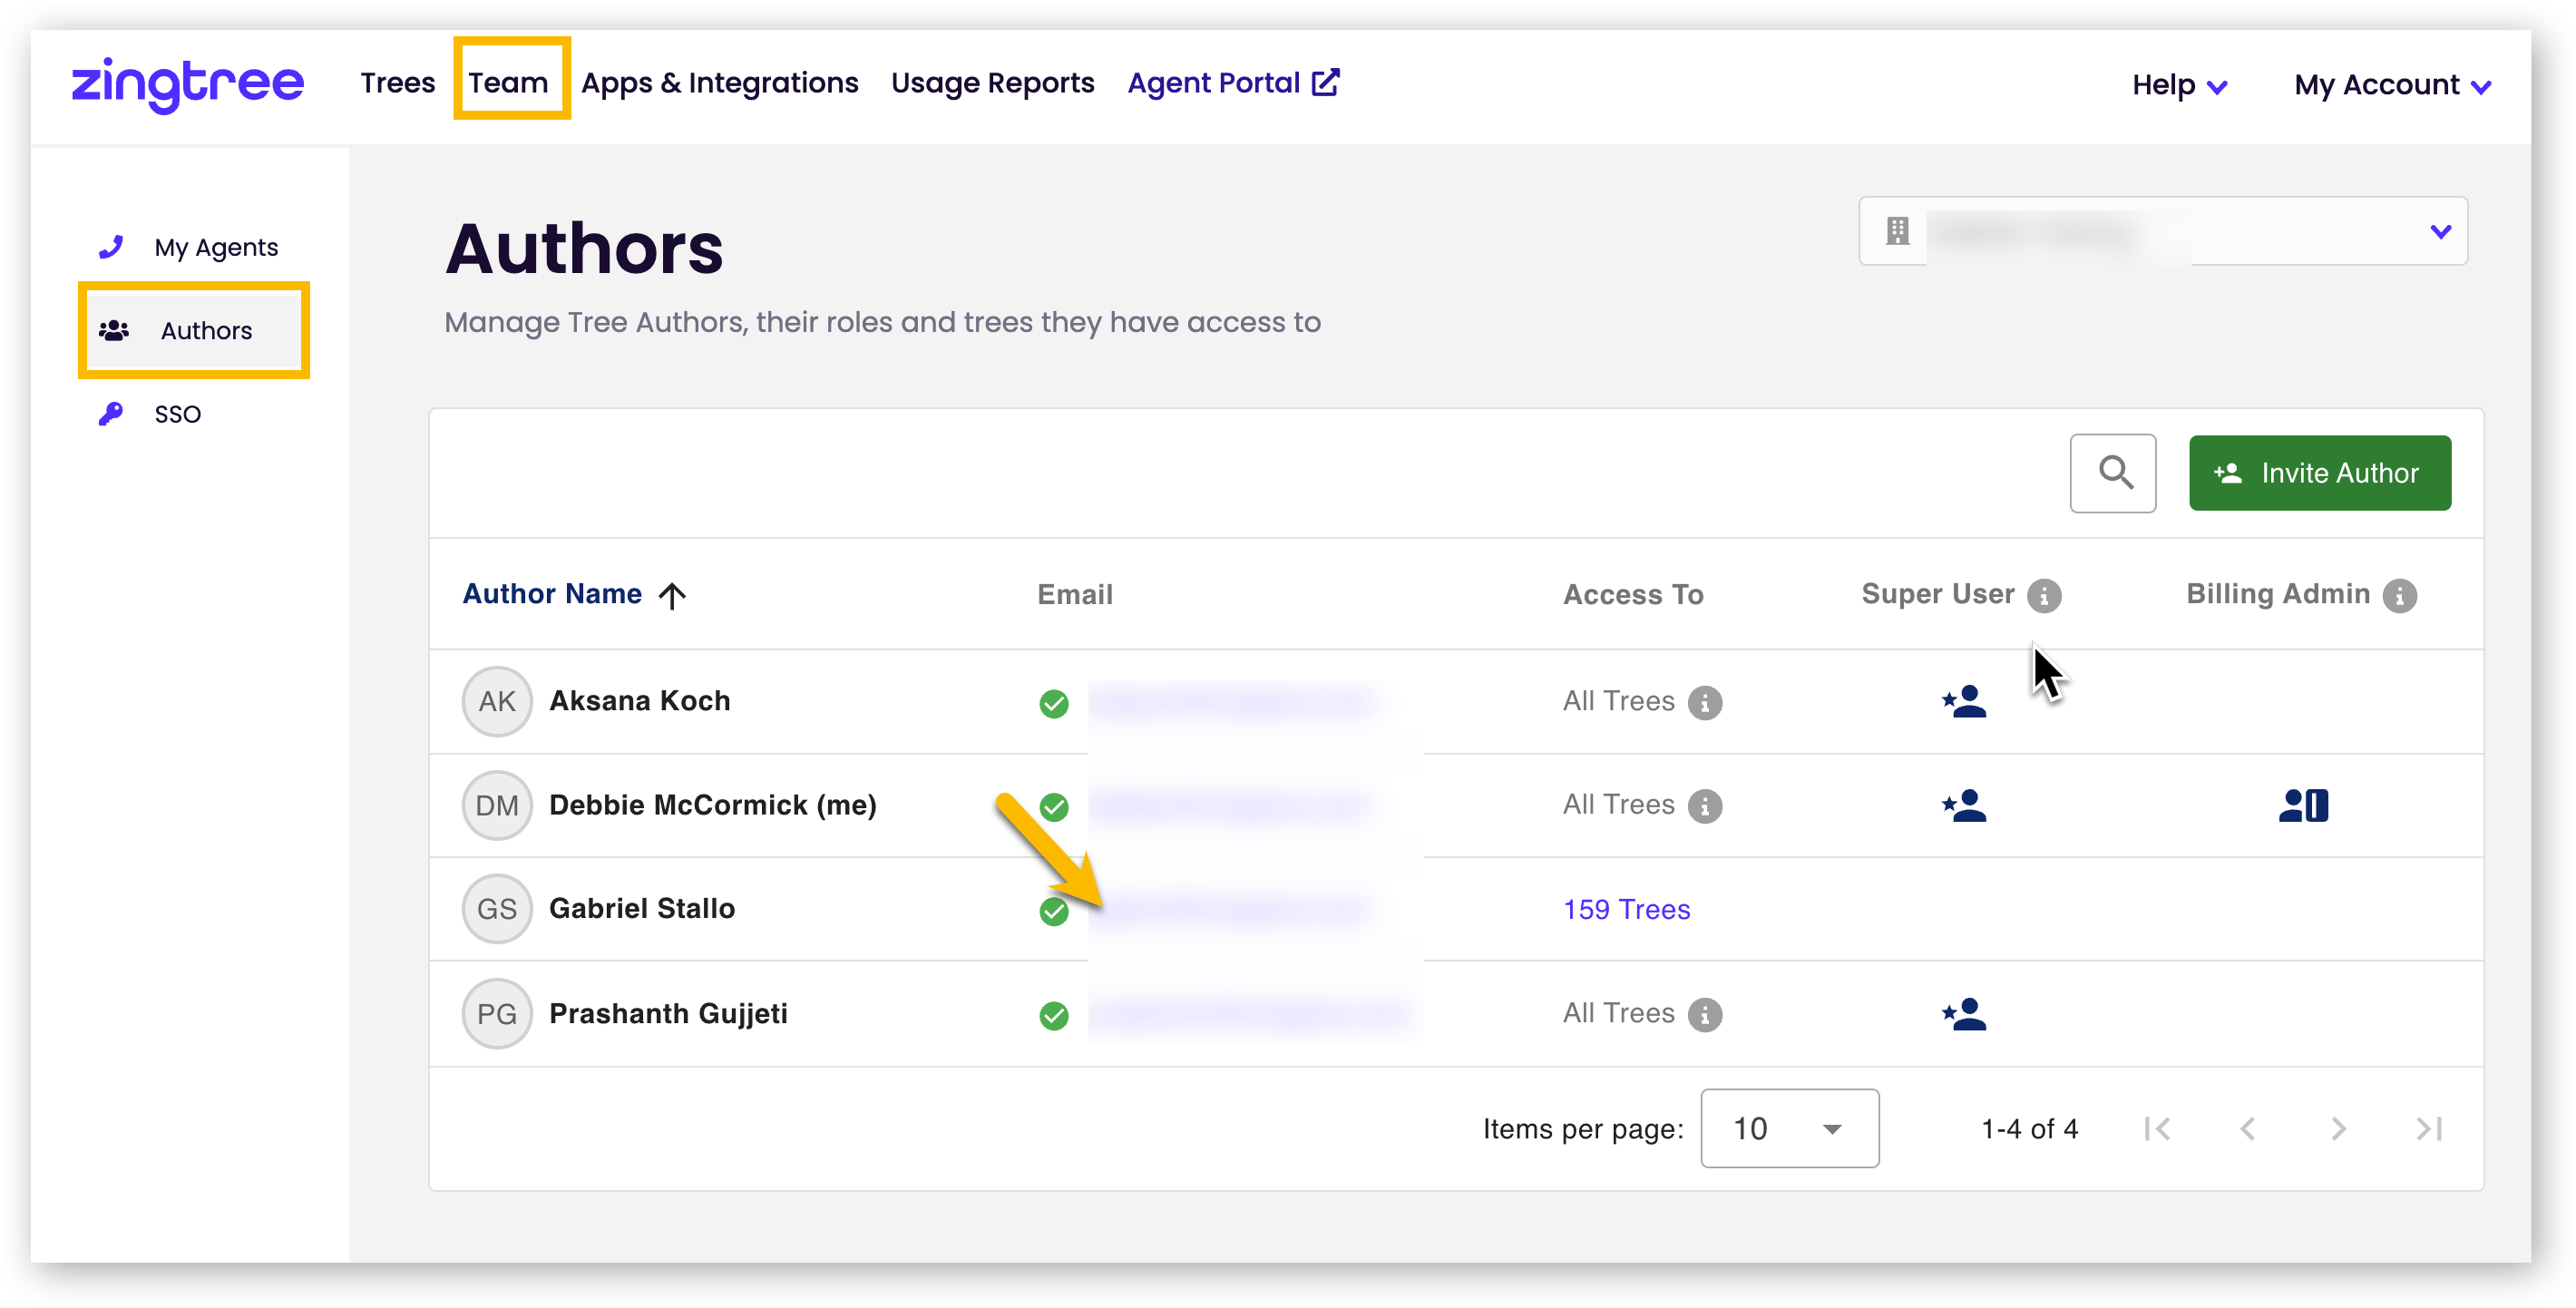Open the organization selector dropdown

(2163, 231)
